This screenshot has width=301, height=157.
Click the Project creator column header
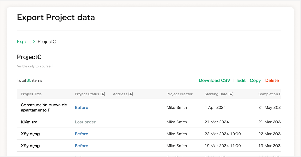point(179,94)
